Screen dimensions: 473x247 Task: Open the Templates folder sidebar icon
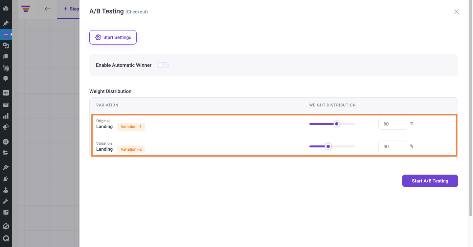click(6, 152)
